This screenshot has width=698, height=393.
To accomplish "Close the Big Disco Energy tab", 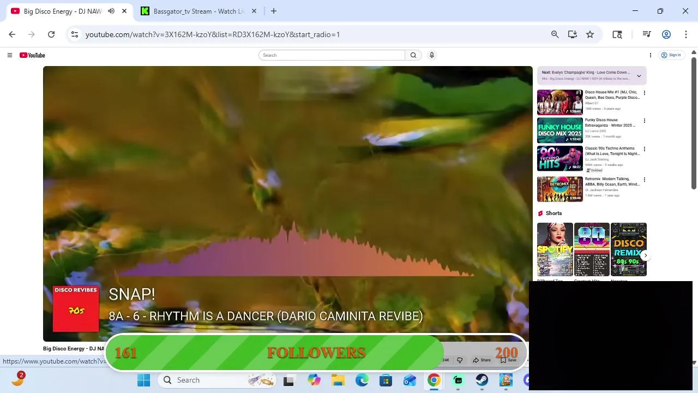I will 124,11.
